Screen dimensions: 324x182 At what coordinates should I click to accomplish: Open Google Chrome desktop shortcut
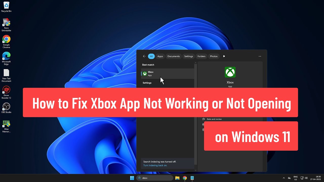(x=6, y=42)
